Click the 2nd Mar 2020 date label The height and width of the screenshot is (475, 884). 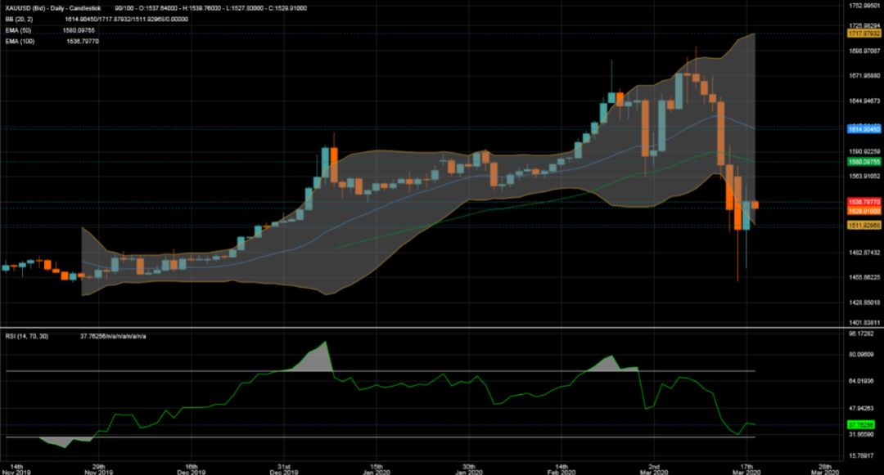[x=653, y=466]
